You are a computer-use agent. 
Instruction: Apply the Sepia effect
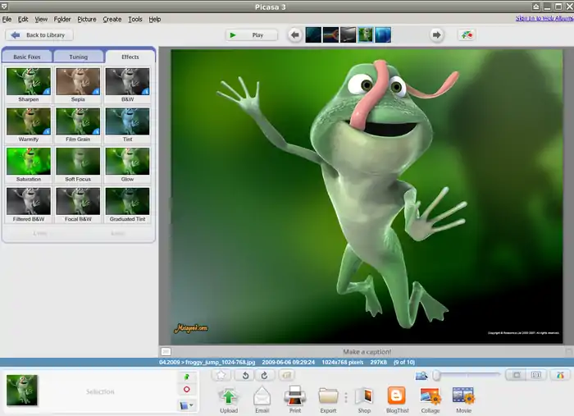coord(78,82)
